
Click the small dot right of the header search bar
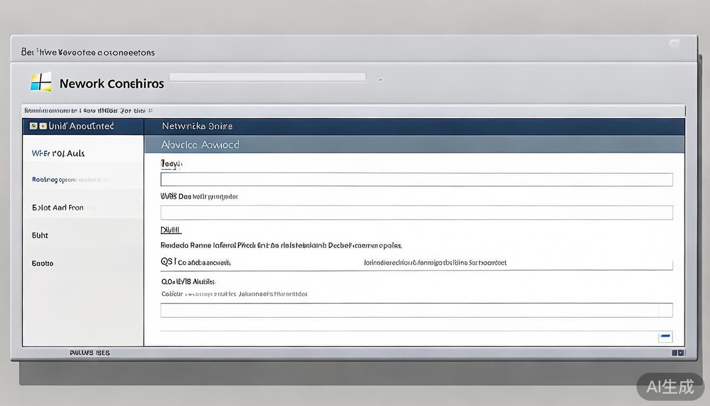(x=380, y=80)
